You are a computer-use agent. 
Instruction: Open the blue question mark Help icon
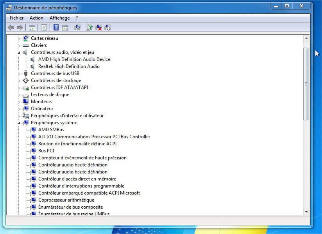pos(56,27)
